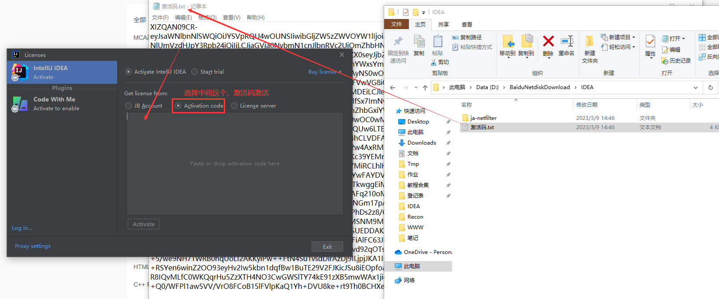Switch to Explorer 查看 ribbon tab
The width and height of the screenshot is (719, 299).
click(467, 25)
